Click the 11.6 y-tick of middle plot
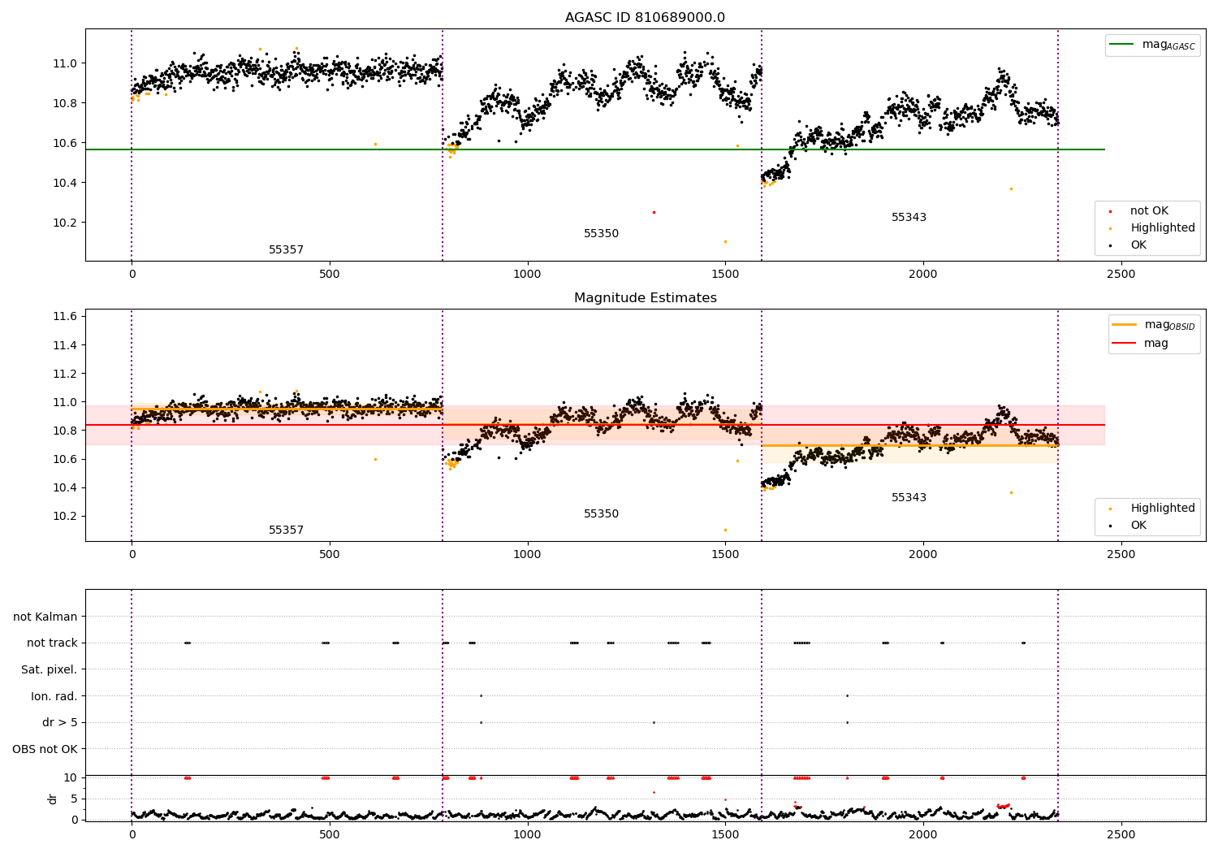The height and width of the screenshot is (853, 1218). tap(66, 316)
